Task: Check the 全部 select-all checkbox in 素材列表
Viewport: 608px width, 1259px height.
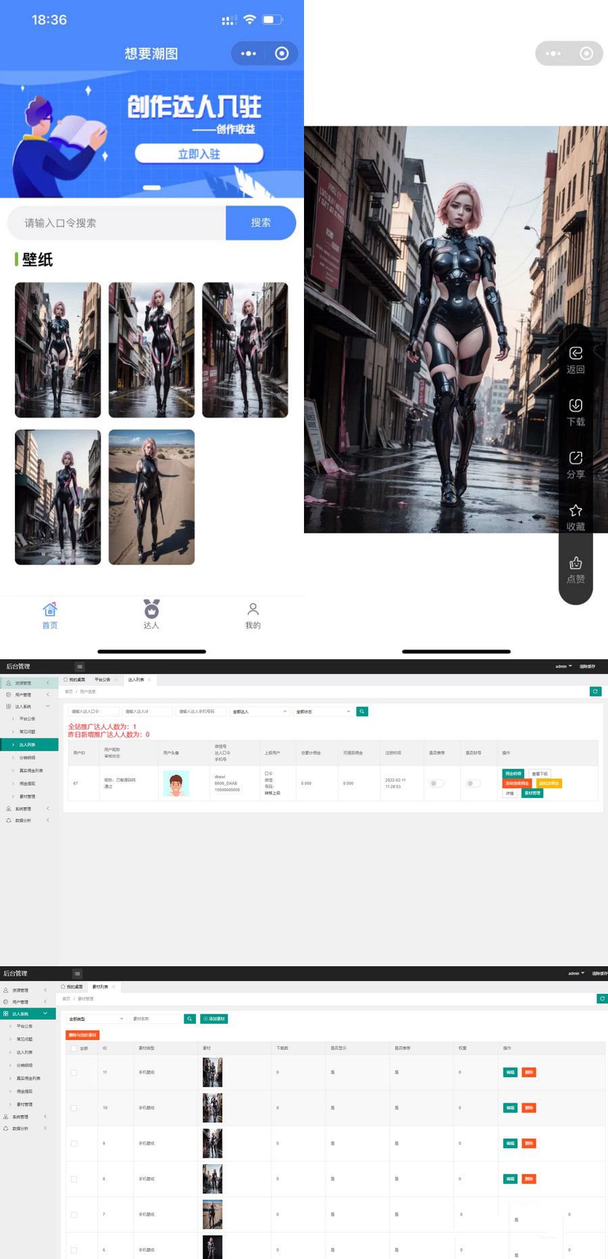Action: click(74, 1049)
